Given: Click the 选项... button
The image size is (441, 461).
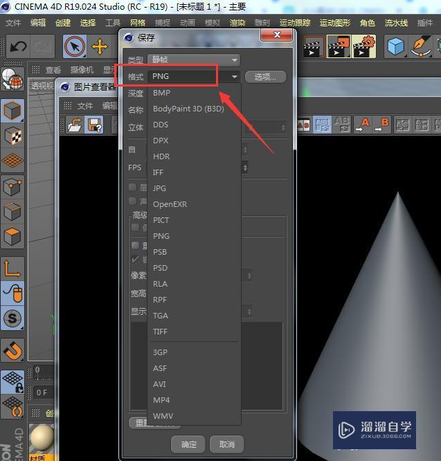Looking at the screenshot, I should tap(265, 77).
